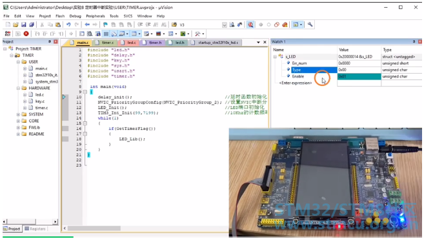Select main.c in the project tree
The height and width of the screenshot is (239, 424).
(x=41, y=68)
